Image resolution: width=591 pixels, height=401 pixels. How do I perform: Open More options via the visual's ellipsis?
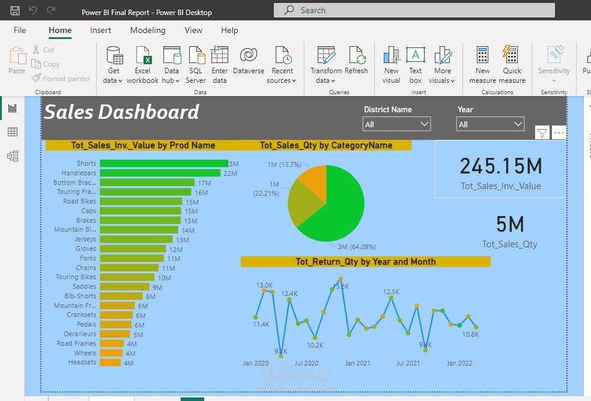(x=559, y=132)
